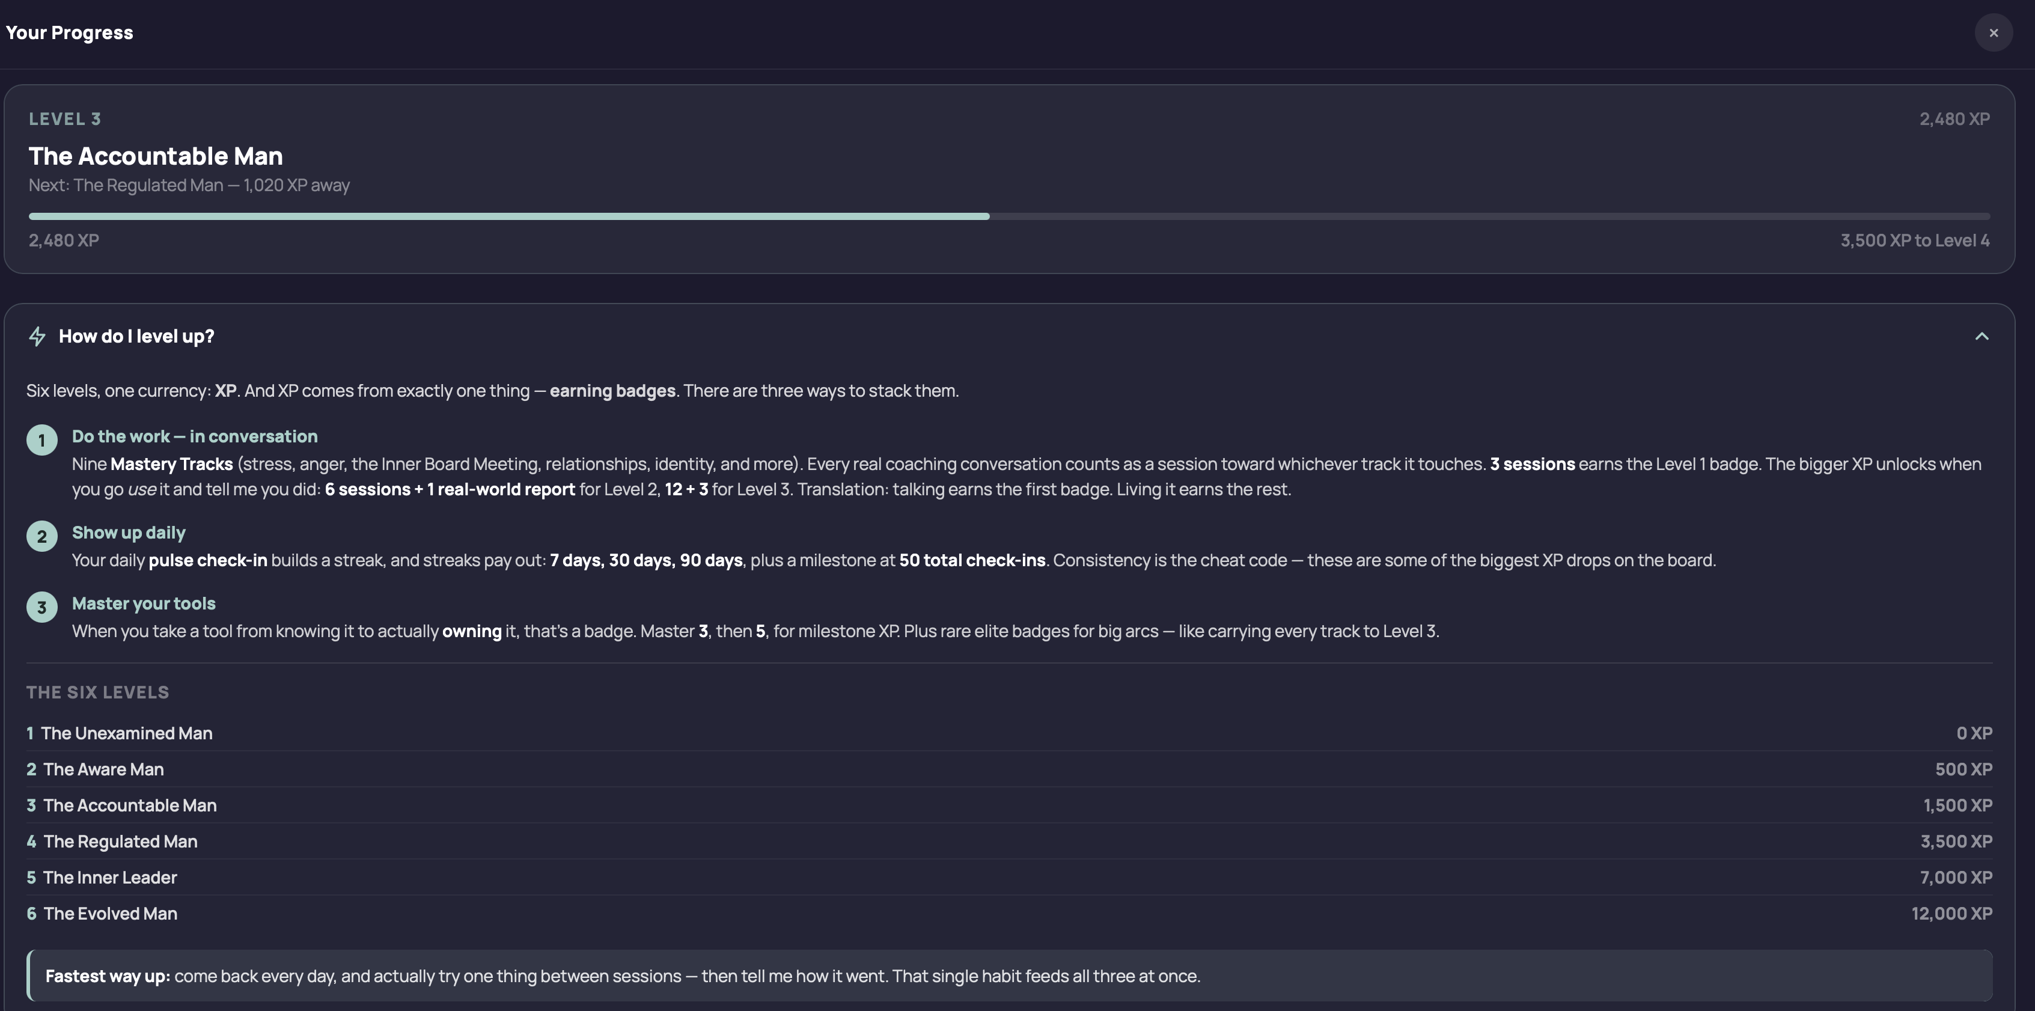Click "Do the work — in conversation" heading
The width and height of the screenshot is (2035, 1011).
(x=194, y=436)
